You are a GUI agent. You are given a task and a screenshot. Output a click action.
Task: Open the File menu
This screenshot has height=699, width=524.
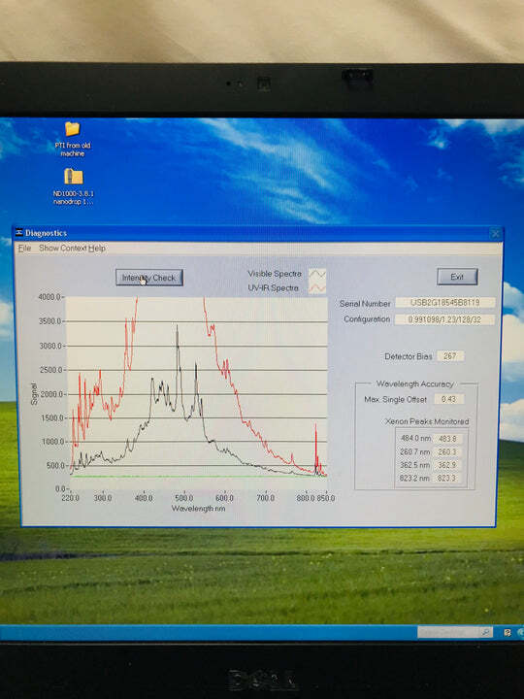pyautogui.click(x=24, y=249)
